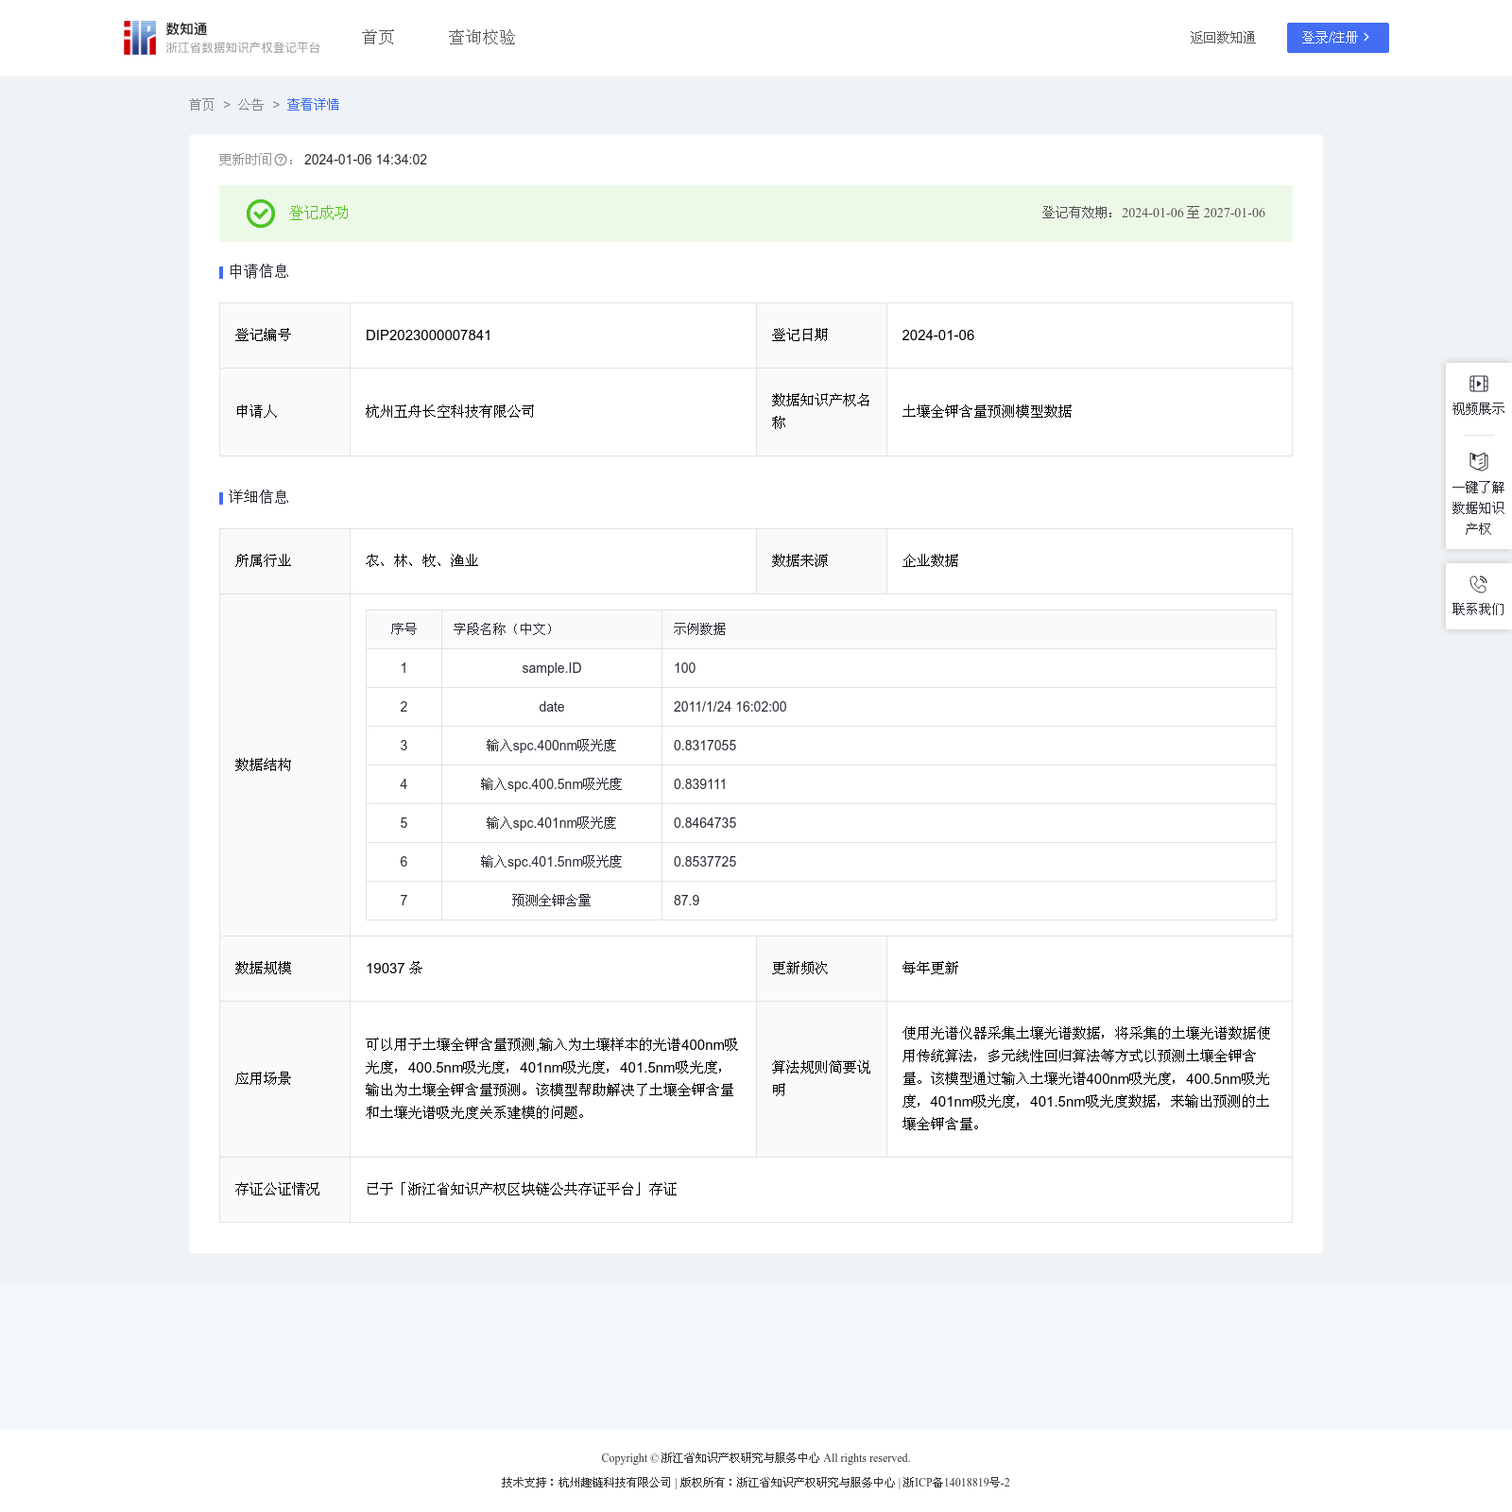The image size is (1512, 1512).
Task: Click the 序号 column header
Action: [404, 629]
